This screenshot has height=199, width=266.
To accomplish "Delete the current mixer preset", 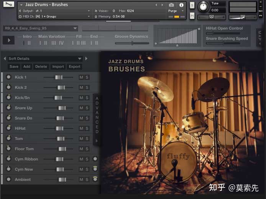I will tap(41, 66).
